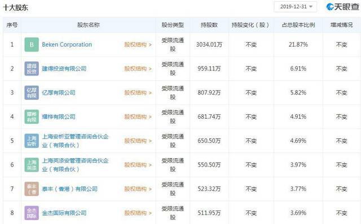
Task: Click the 耀桦有限公司 logo icon
Action: [x=32, y=117]
